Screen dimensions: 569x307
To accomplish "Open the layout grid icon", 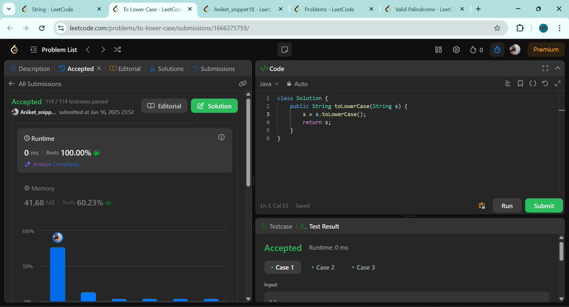I will coord(439,49).
